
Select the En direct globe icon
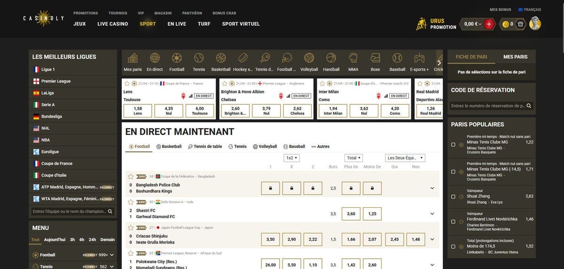[155, 58]
